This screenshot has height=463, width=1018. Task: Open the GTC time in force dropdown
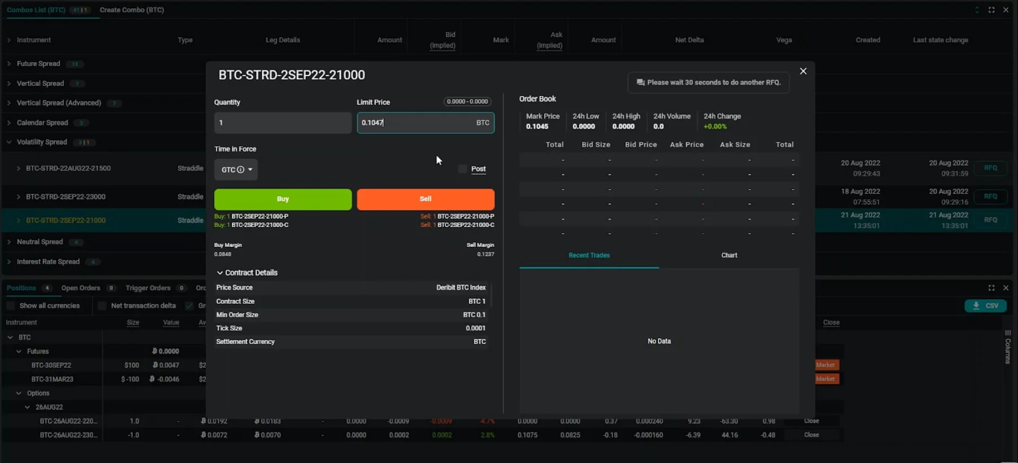[236, 169]
